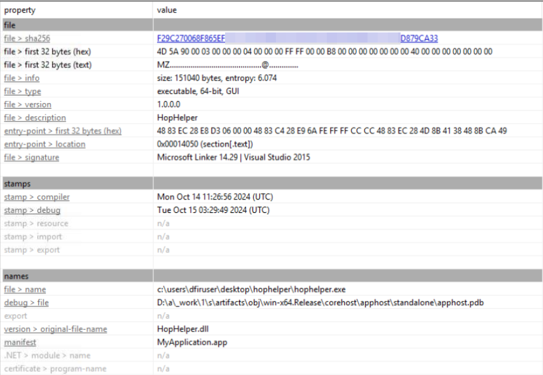This screenshot has width=543, height=375.
Task: Select the 'file > name' property link
Action: 25,290
